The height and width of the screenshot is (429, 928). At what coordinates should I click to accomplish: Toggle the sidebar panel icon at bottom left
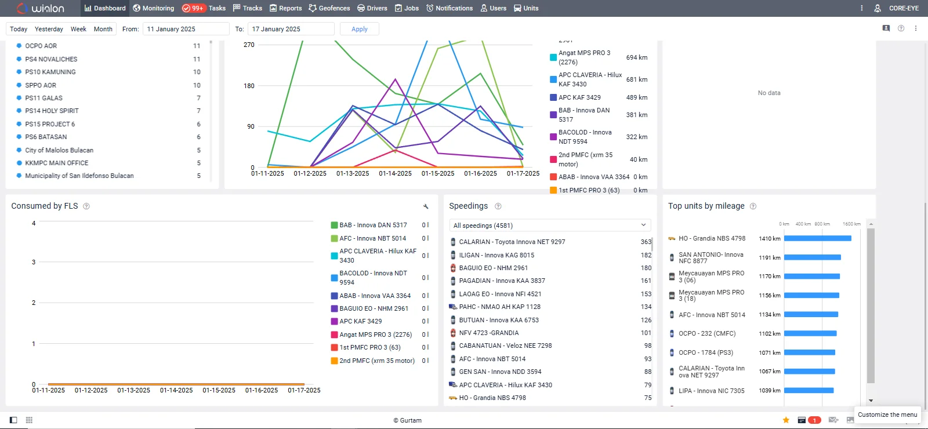click(x=13, y=420)
